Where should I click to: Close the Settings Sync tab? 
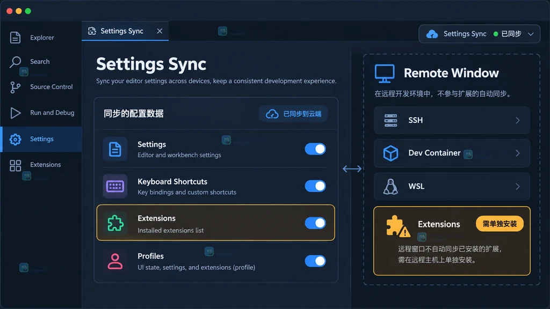pos(160,31)
